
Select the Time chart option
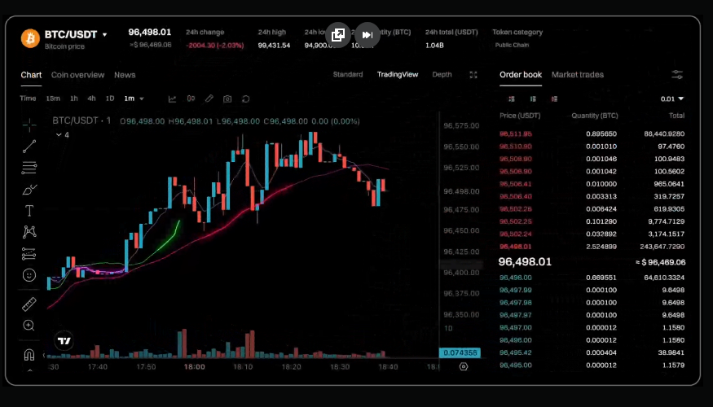pos(28,98)
